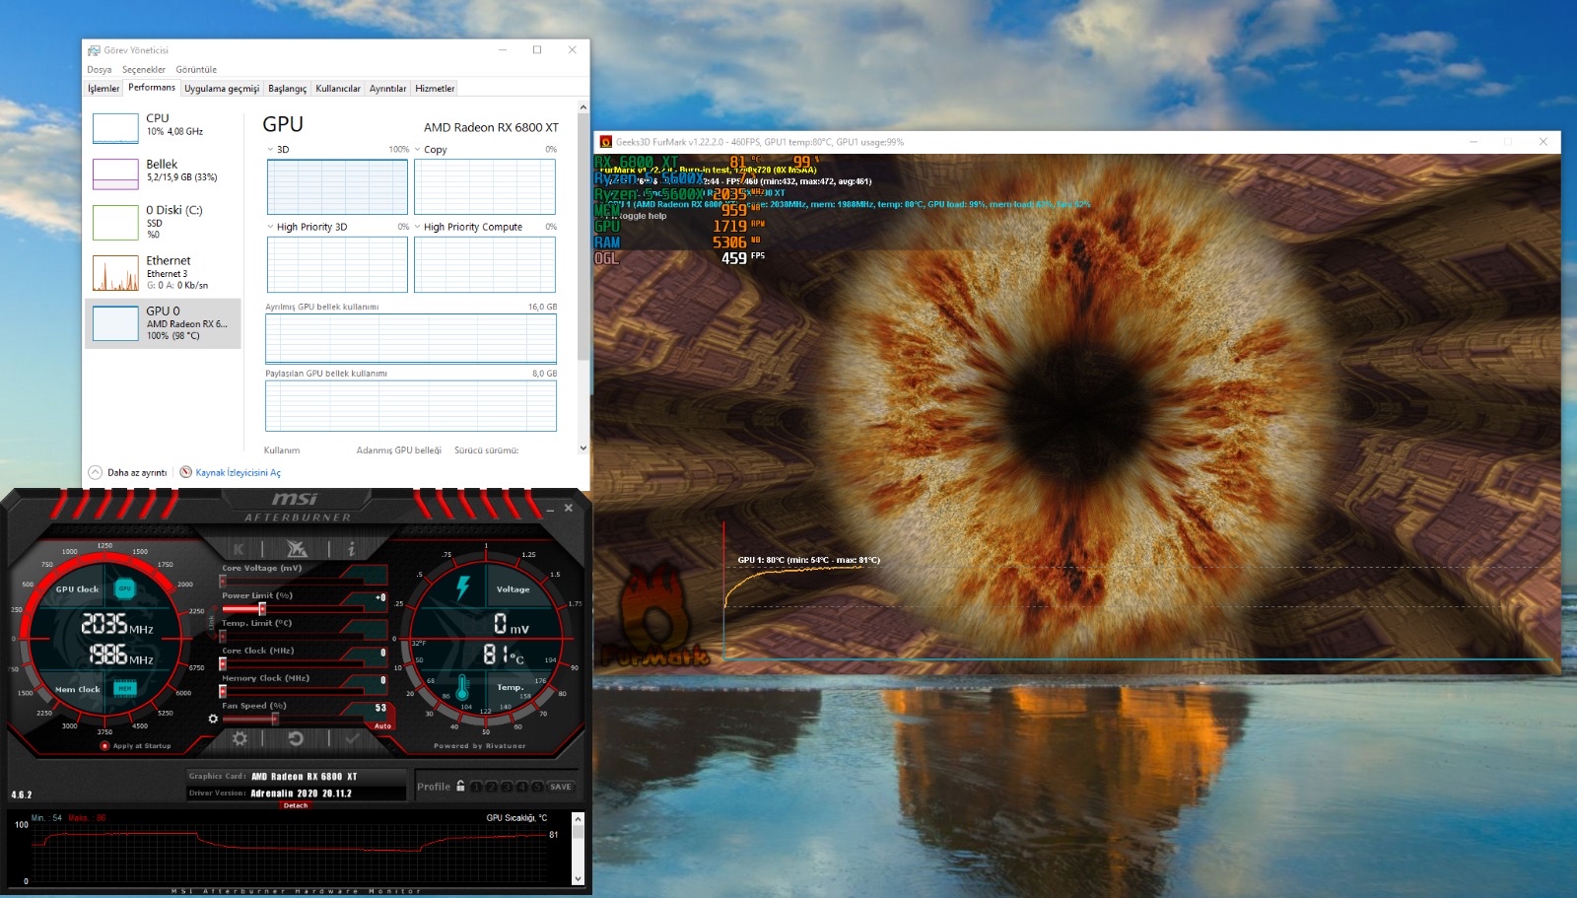Select profile slot 4 in Afterburner

coord(521,787)
